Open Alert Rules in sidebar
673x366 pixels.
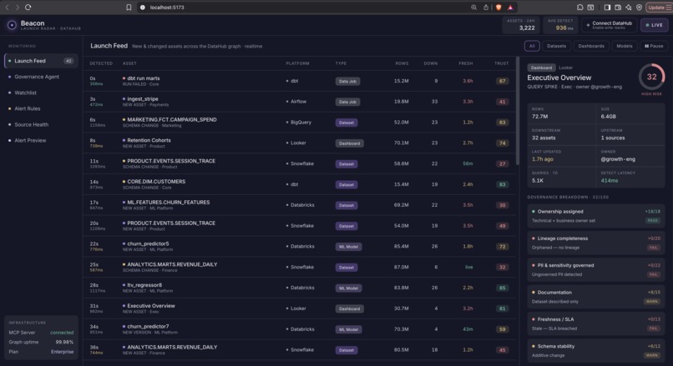pos(41,108)
